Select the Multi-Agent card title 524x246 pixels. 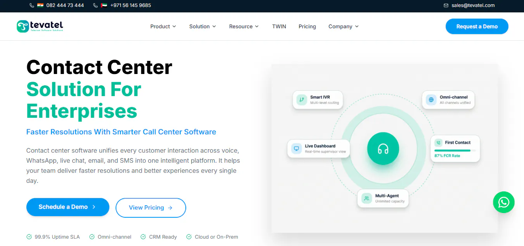pos(387,196)
